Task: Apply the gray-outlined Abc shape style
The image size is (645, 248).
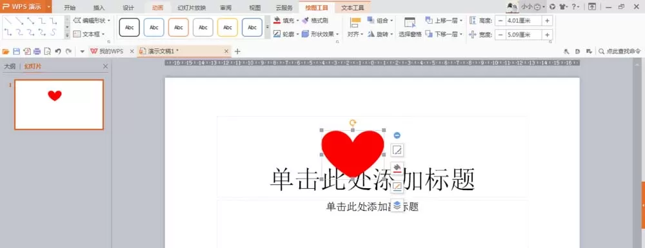Action: tap(203, 28)
